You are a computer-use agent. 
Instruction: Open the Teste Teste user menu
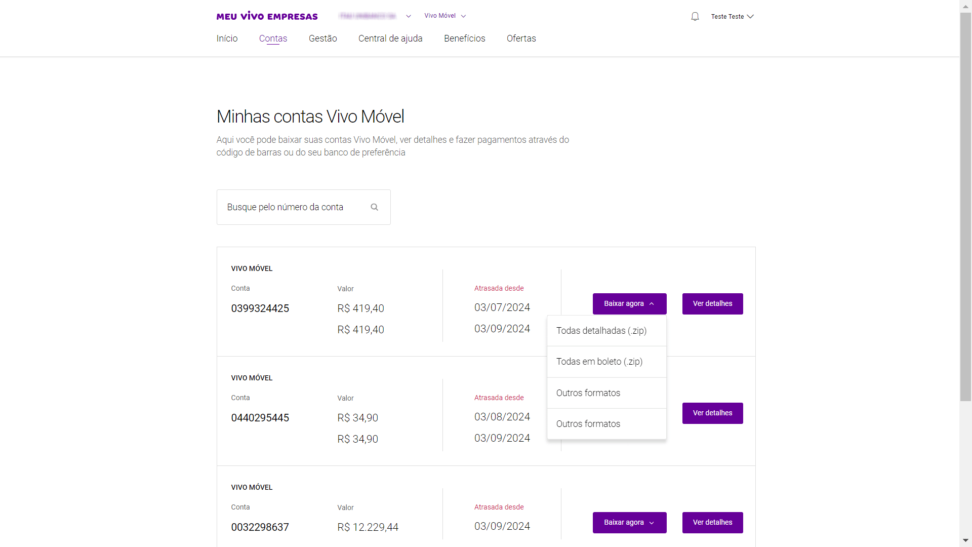coord(732,17)
